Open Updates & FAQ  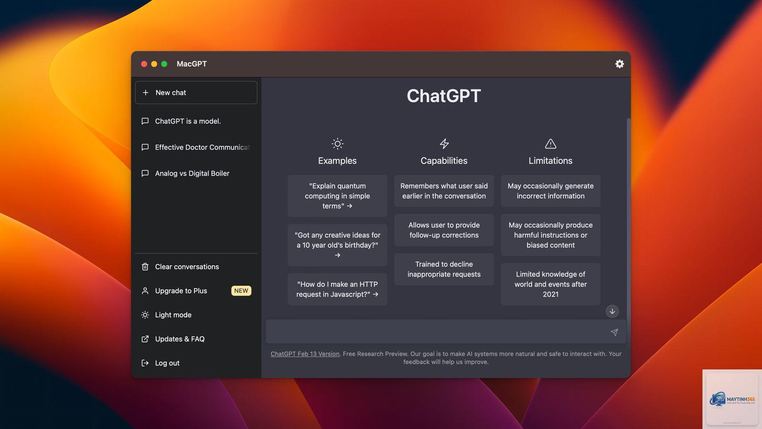(x=196, y=339)
